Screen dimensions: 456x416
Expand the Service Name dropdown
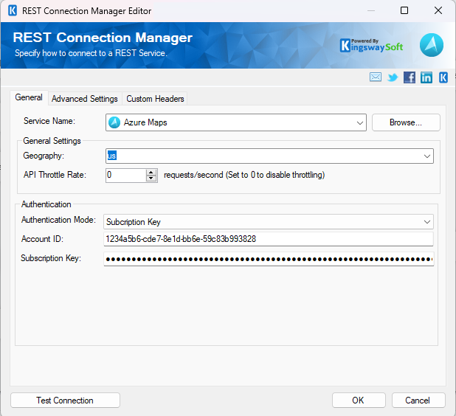[360, 122]
